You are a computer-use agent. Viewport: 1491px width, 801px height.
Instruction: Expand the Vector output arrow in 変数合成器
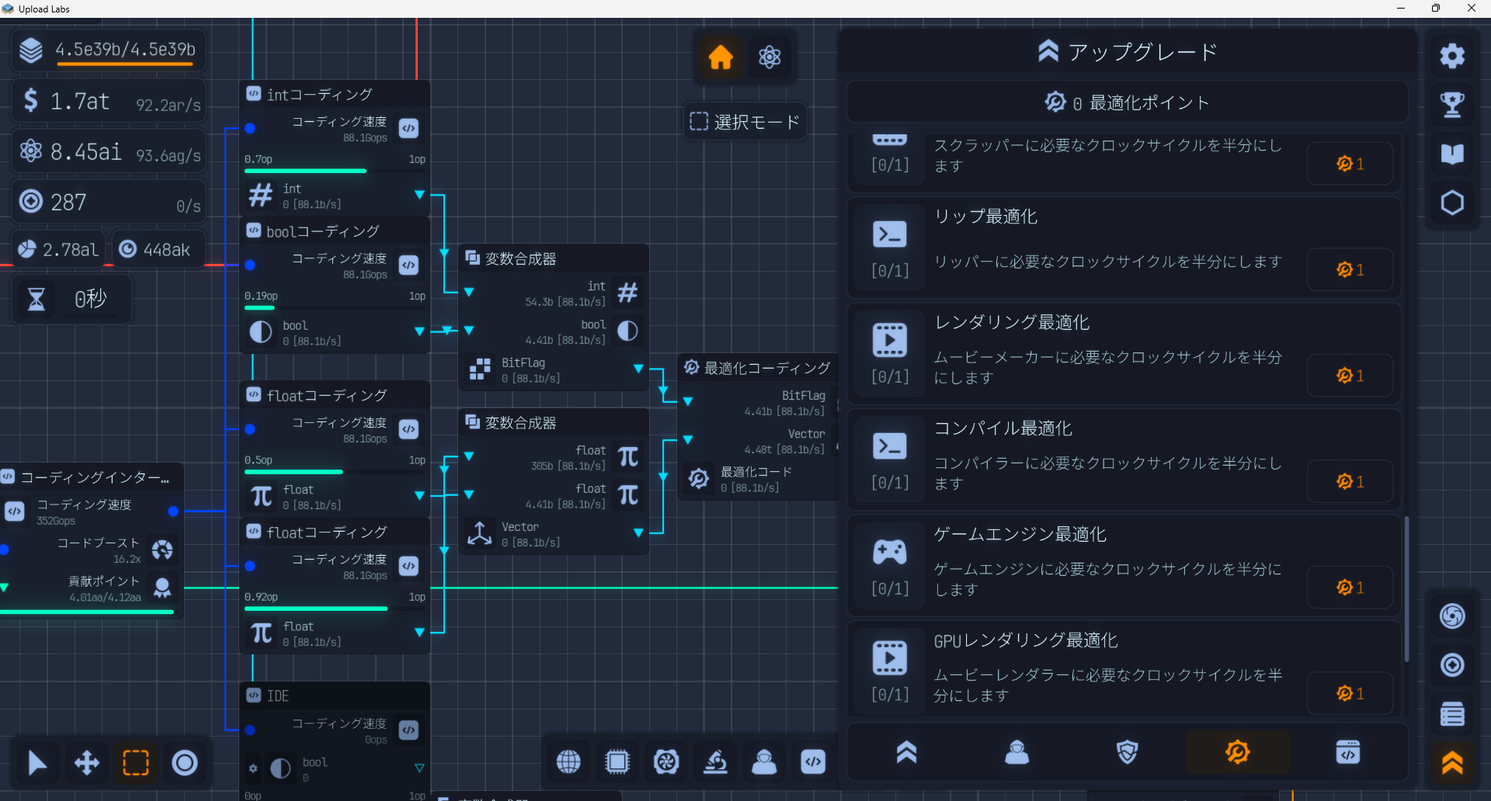click(x=638, y=532)
